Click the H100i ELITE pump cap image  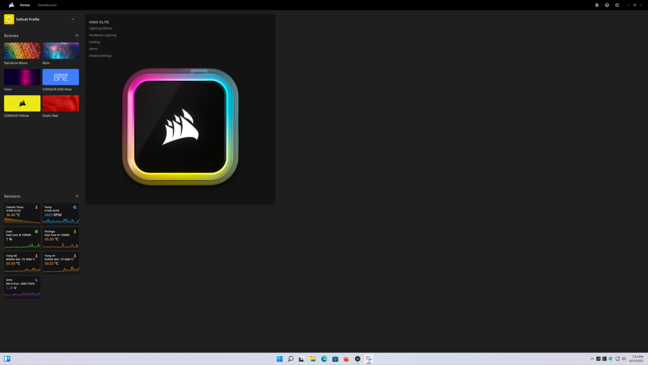pos(180,127)
